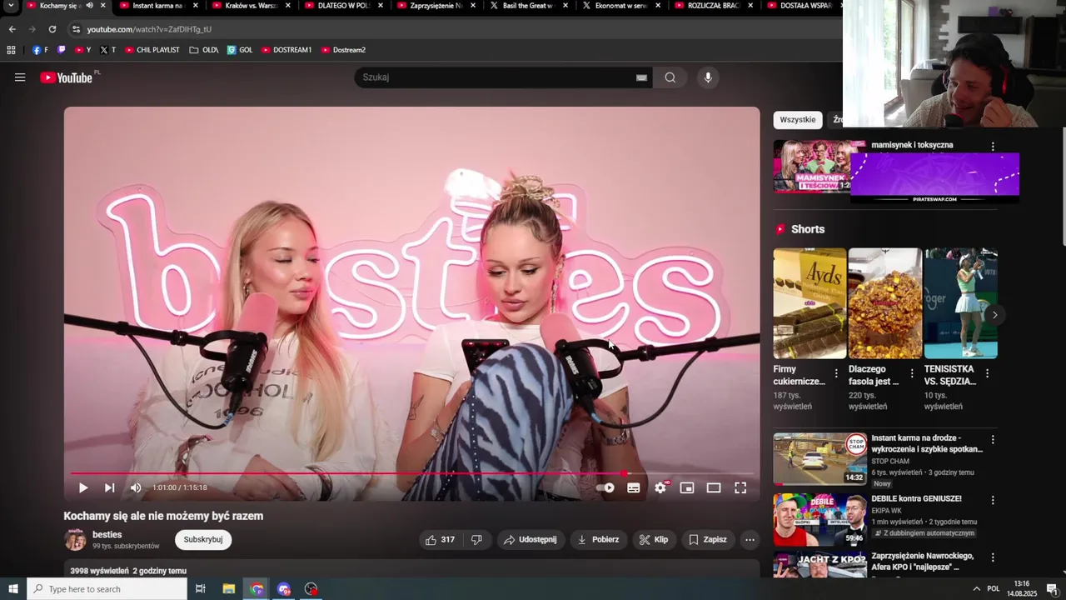Go back with the browser back arrow

[12, 29]
